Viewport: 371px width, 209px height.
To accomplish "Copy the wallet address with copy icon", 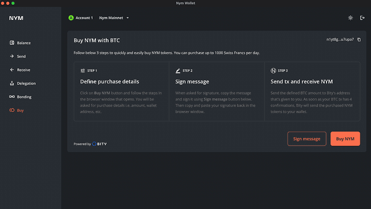I will click(x=359, y=39).
